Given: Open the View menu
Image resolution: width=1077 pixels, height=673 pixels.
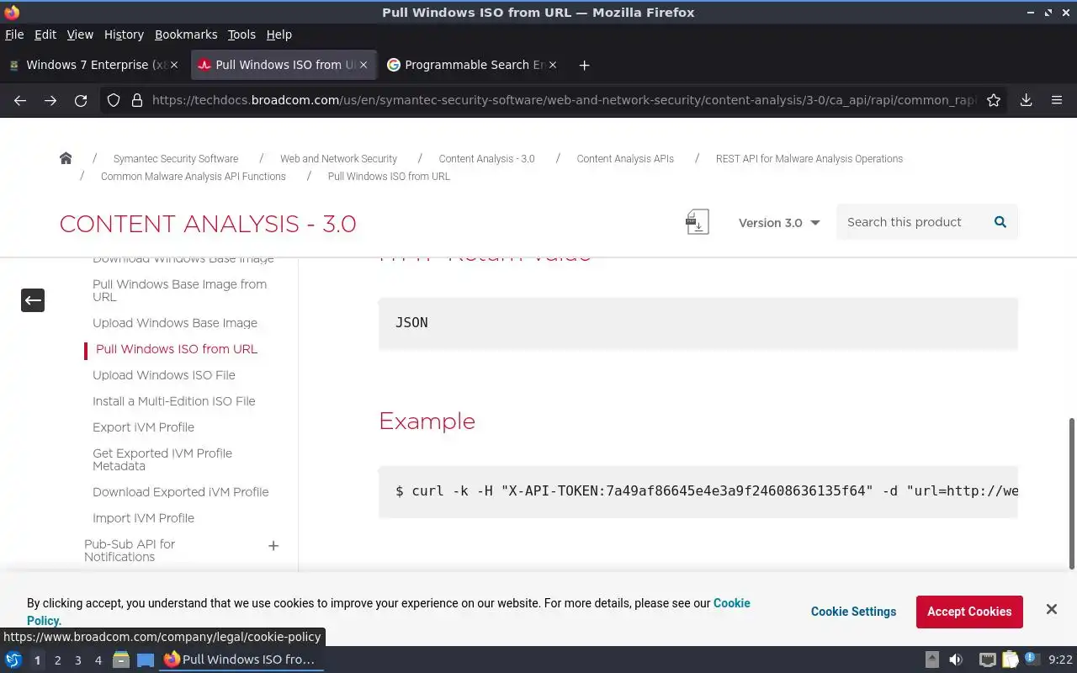Looking at the screenshot, I should [x=80, y=34].
